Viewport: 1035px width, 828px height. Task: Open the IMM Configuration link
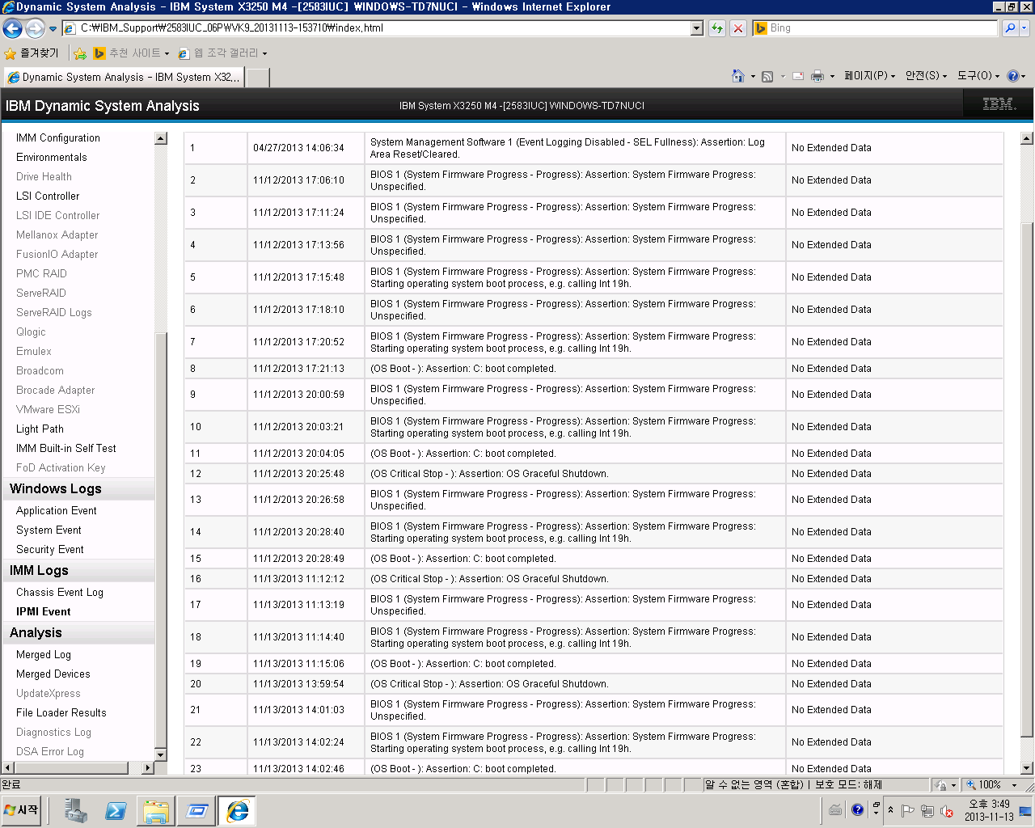click(58, 138)
